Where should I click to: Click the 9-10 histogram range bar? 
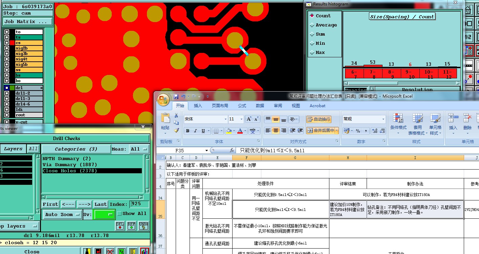[410, 74]
